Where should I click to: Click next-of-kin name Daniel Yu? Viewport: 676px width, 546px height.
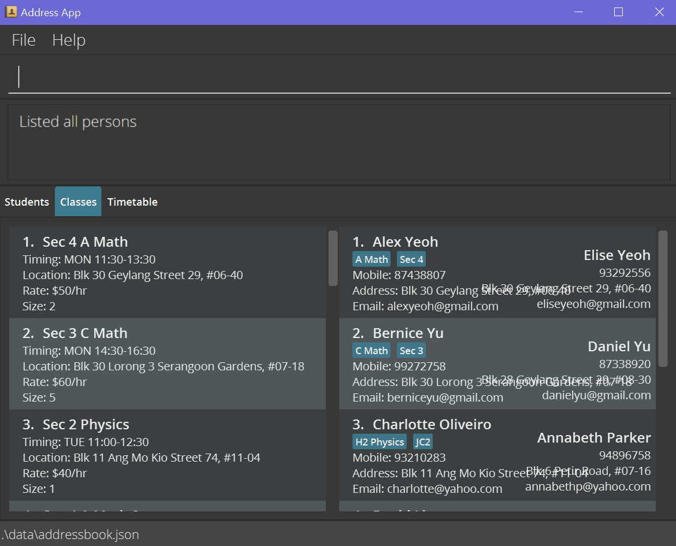[619, 346]
